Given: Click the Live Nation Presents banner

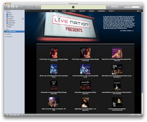Looking at the screenshot, I should (x=68, y=27).
